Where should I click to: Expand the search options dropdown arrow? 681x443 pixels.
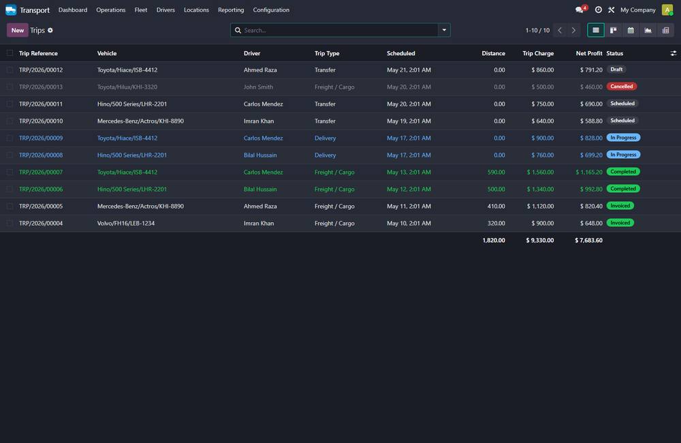coord(444,30)
